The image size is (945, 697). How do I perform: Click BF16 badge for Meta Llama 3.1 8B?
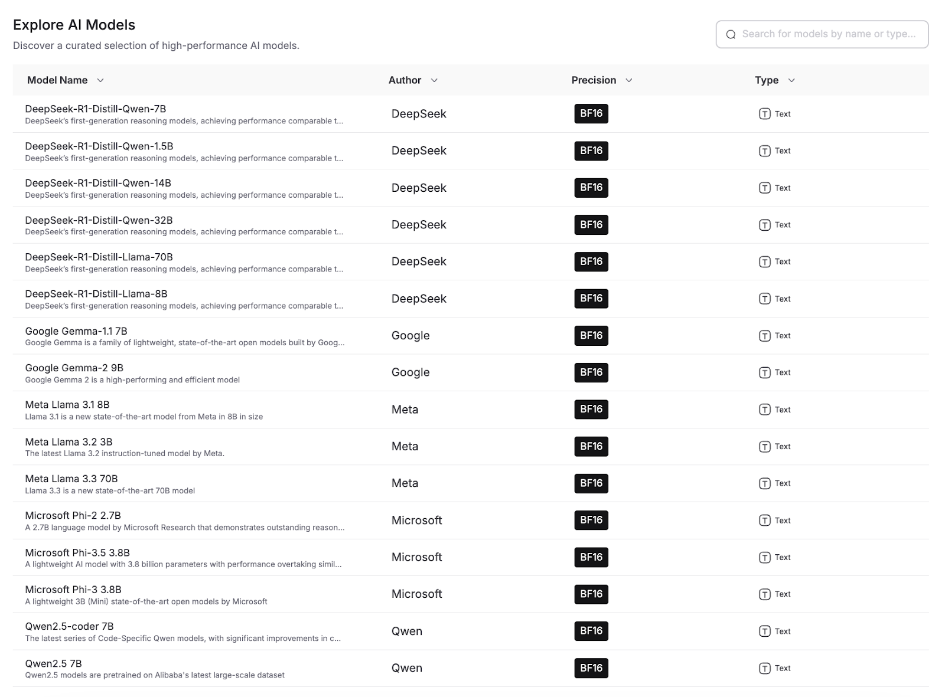point(591,409)
